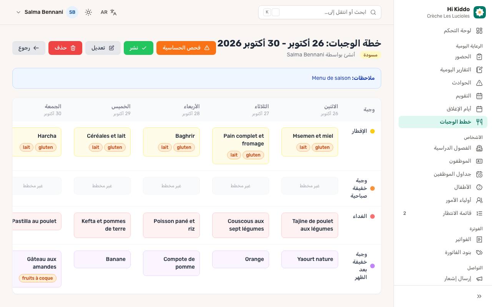Viewport: 492px width, 307px height.
Task: Click the Compote de pomme card
Action: tap(171, 263)
